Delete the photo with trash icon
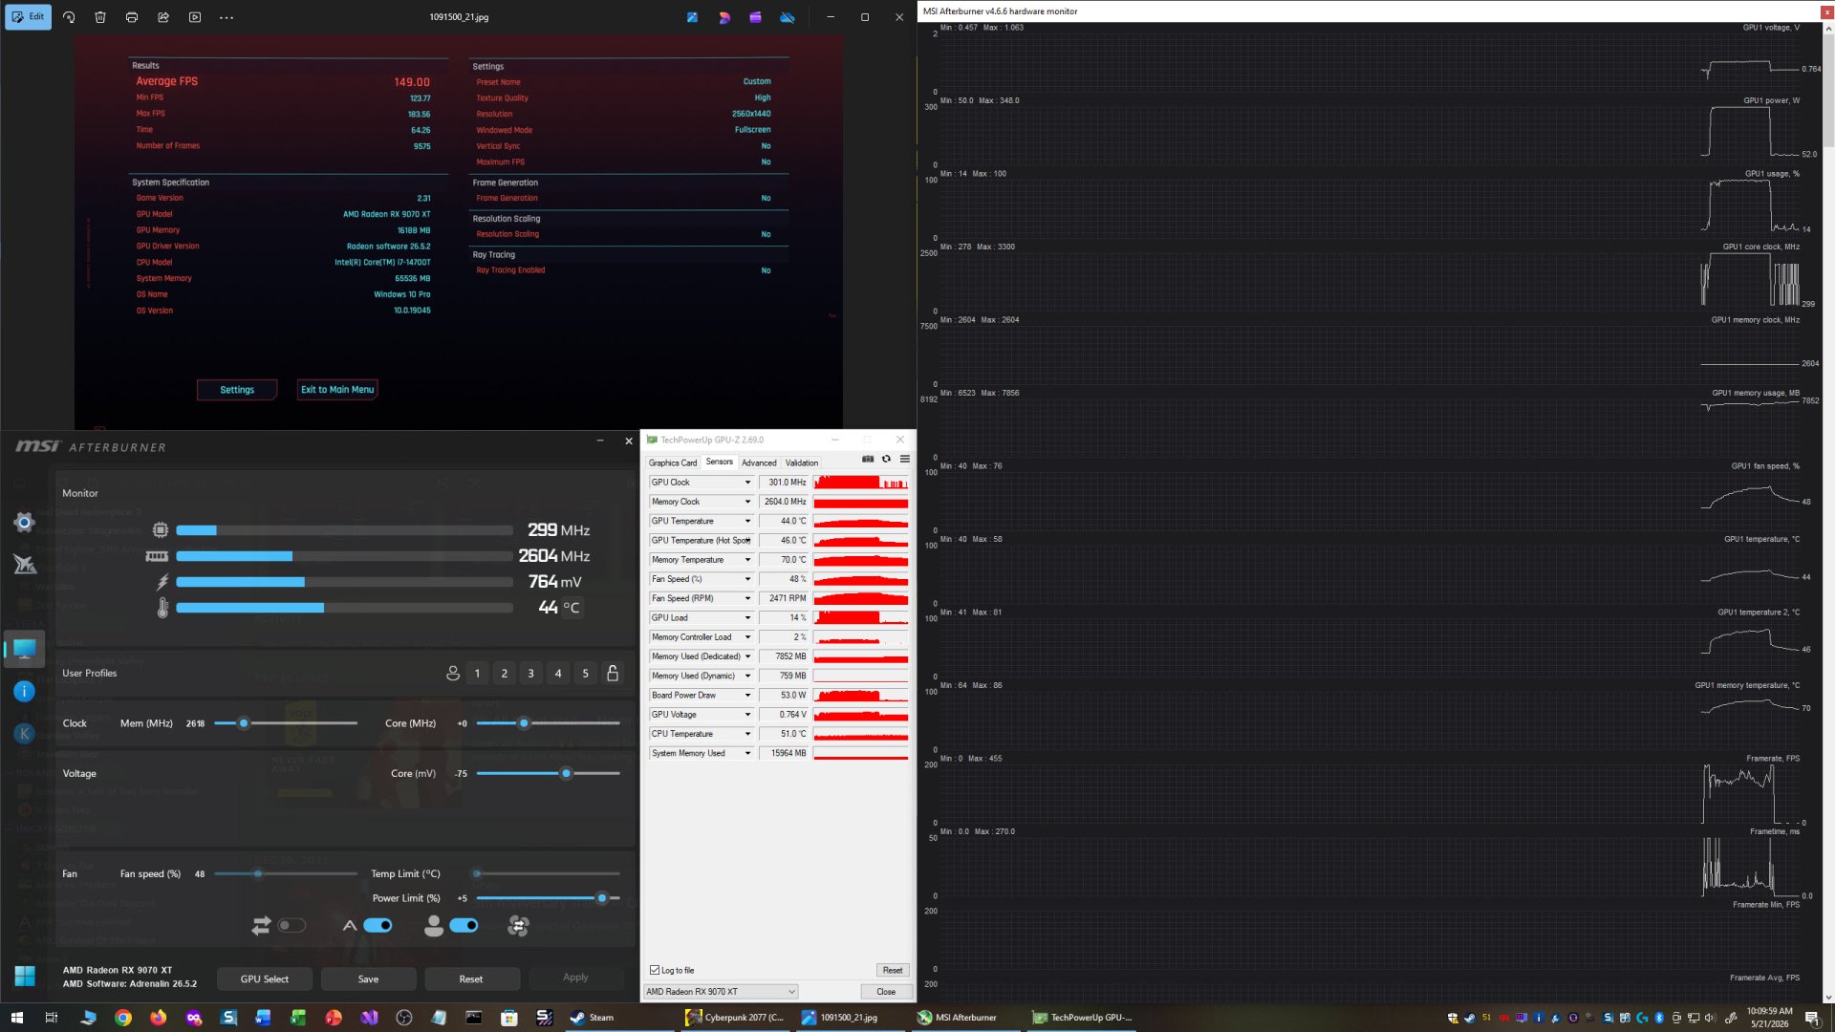Image resolution: width=1835 pixels, height=1032 pixels. pos(100,17)
